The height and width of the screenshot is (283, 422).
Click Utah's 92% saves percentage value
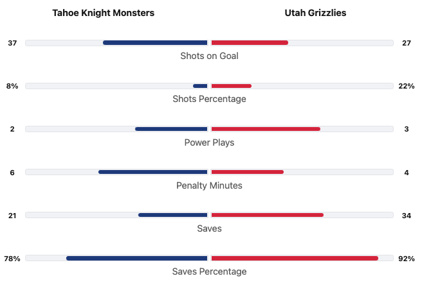(407, 258)
